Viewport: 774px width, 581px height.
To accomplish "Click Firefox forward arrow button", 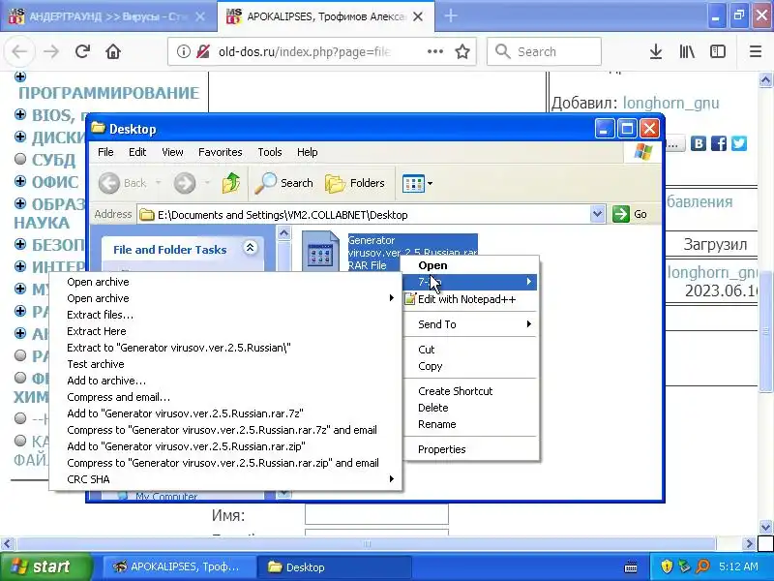I will (51, 51).
